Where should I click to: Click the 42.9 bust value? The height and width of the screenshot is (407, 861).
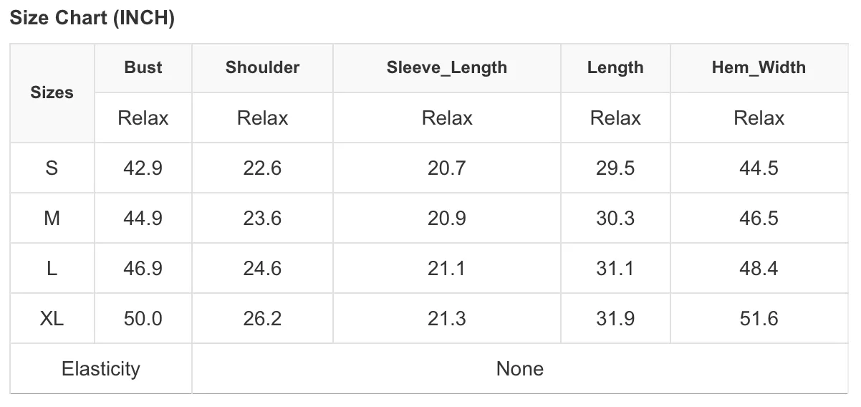[143, 168]
